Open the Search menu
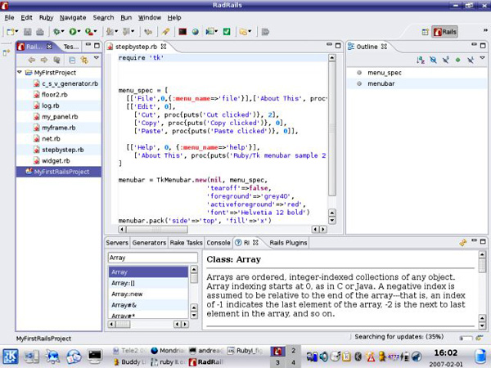Viewport: 491px width, 368px height. (103, 17)
